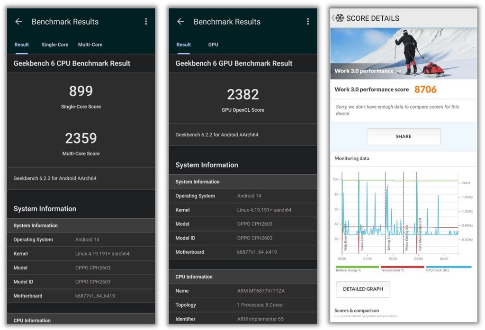Open three-dot menu in GPU results screen

click(308, 22)
